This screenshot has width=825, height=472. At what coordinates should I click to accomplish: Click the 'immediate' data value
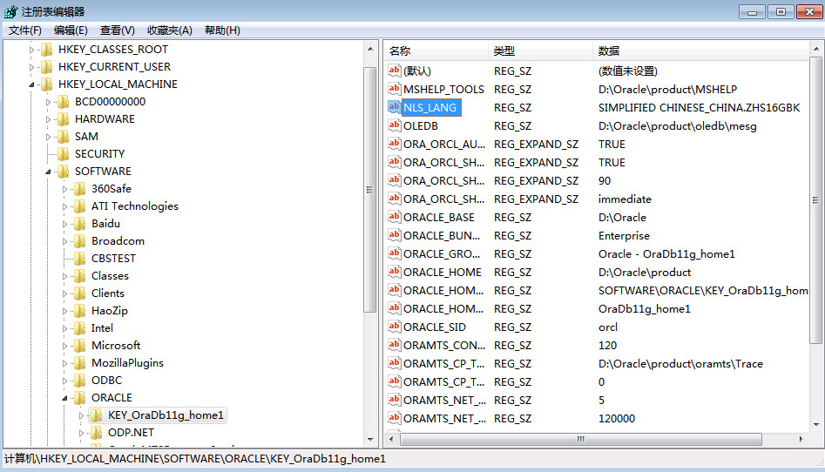point(625,199)
